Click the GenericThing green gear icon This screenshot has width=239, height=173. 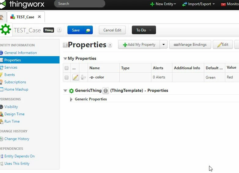(71, 91)
